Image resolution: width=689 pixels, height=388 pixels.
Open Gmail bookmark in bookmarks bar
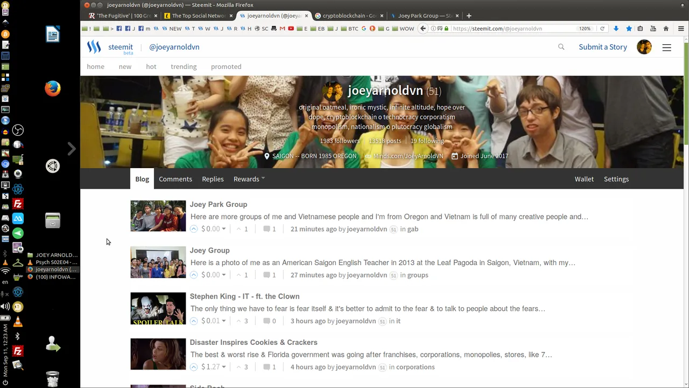click(x=282, y=29)
